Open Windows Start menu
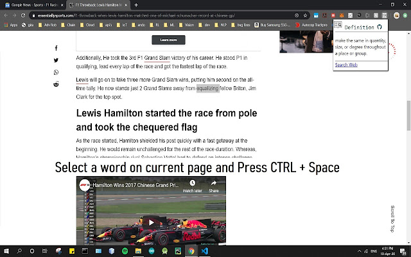The width and height of the screenshot is (411, 257). point(6,251)
